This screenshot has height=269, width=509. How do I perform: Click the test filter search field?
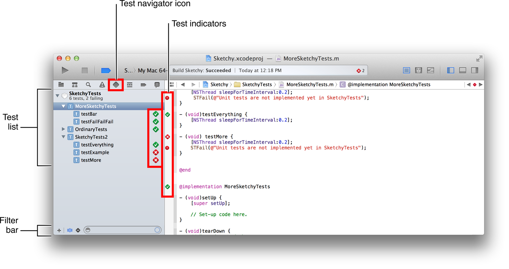click(123, 230)
